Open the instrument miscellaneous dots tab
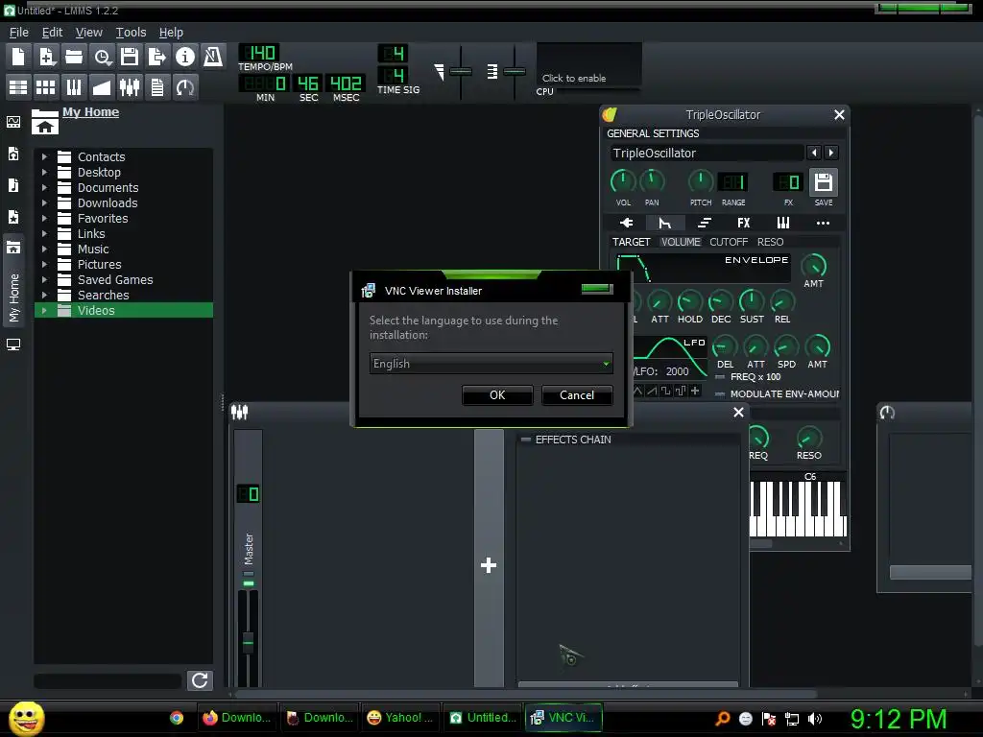Image resolution: width=983 pixels, height=737 pixels. point(823,223)
